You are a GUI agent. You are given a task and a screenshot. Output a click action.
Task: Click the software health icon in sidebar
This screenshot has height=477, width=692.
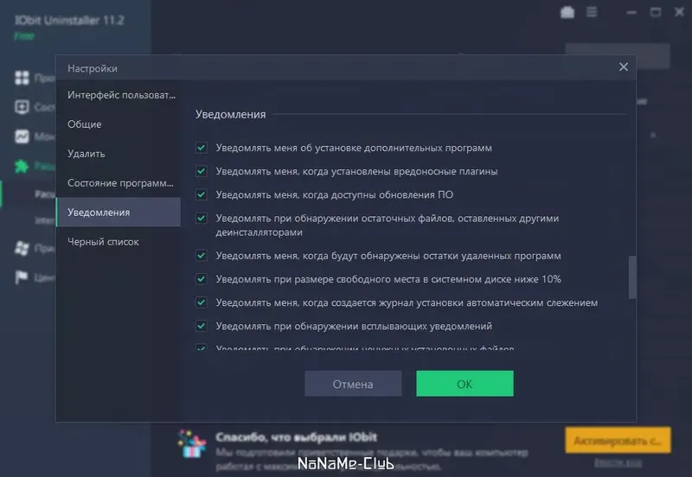(22, 106)
